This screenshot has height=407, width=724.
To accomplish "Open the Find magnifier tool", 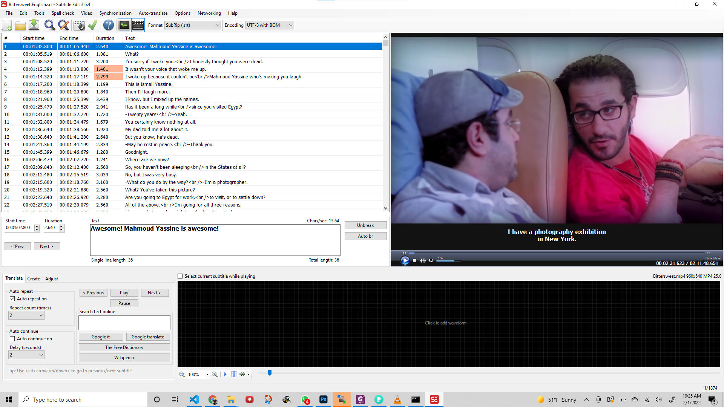I will click(x=49, y=25).
